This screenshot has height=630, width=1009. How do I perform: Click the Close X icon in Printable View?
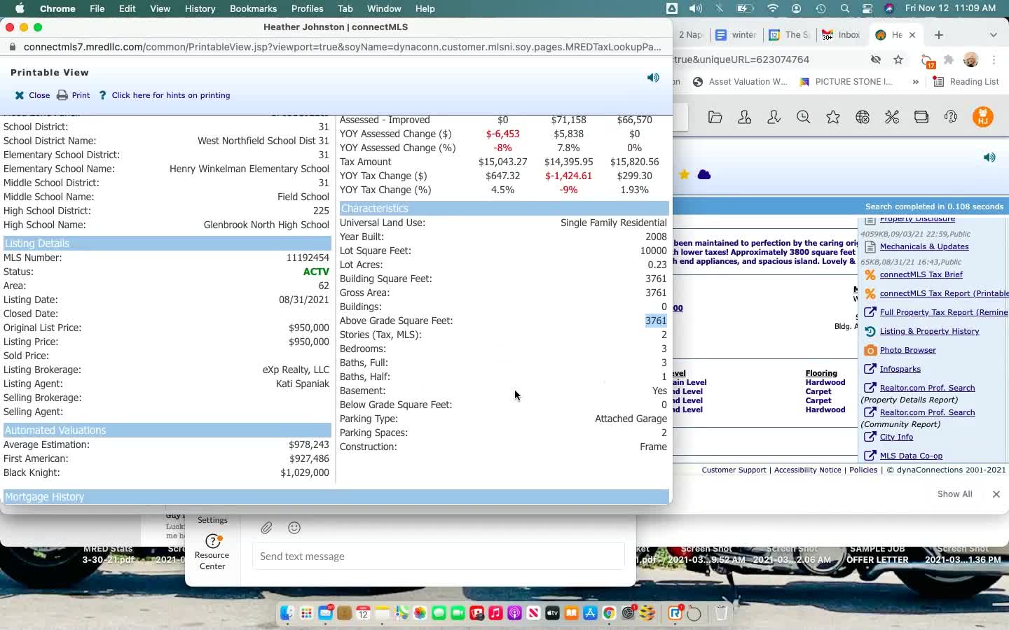click(20, 95)
